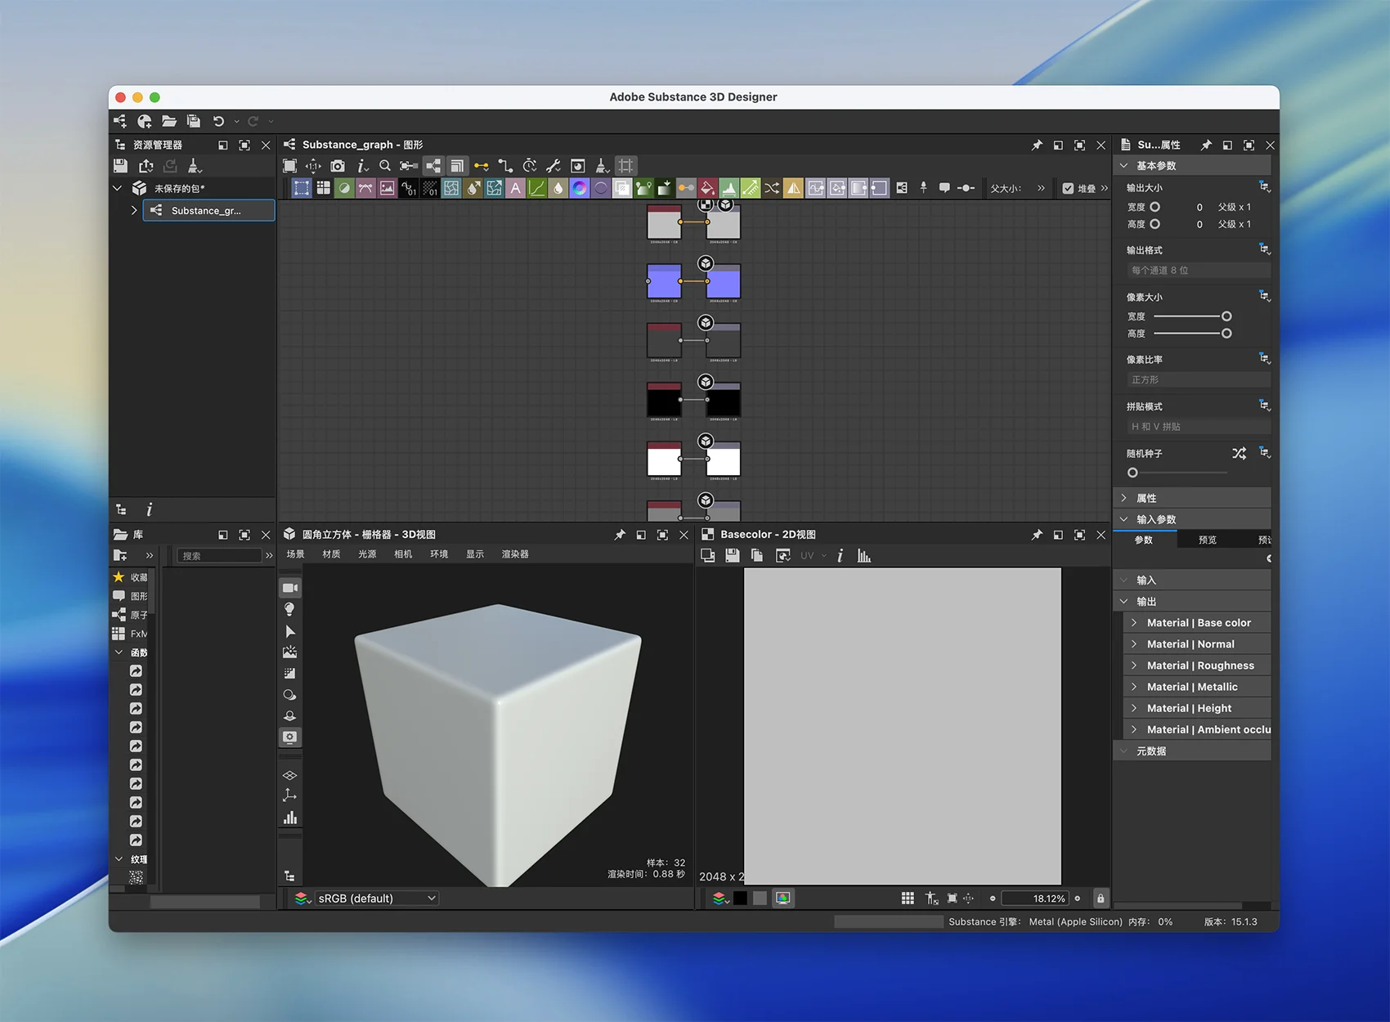Click the random seed shuffle icon

(1239, 453)
